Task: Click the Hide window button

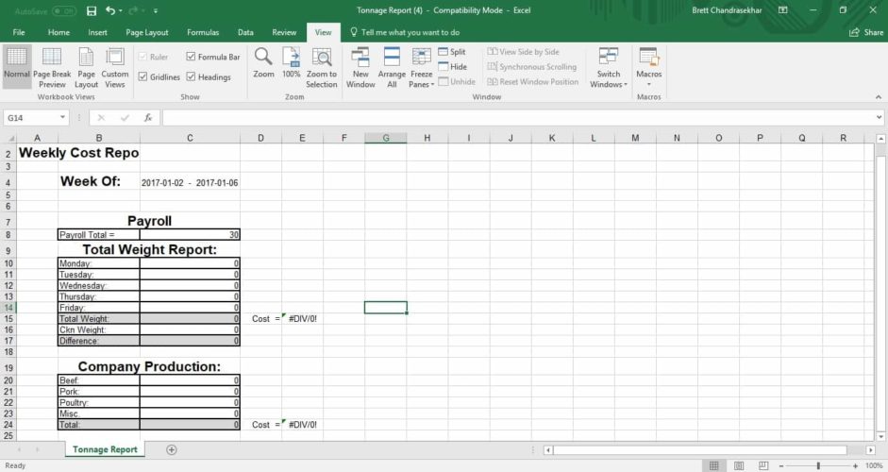Action: click(451, 67)
